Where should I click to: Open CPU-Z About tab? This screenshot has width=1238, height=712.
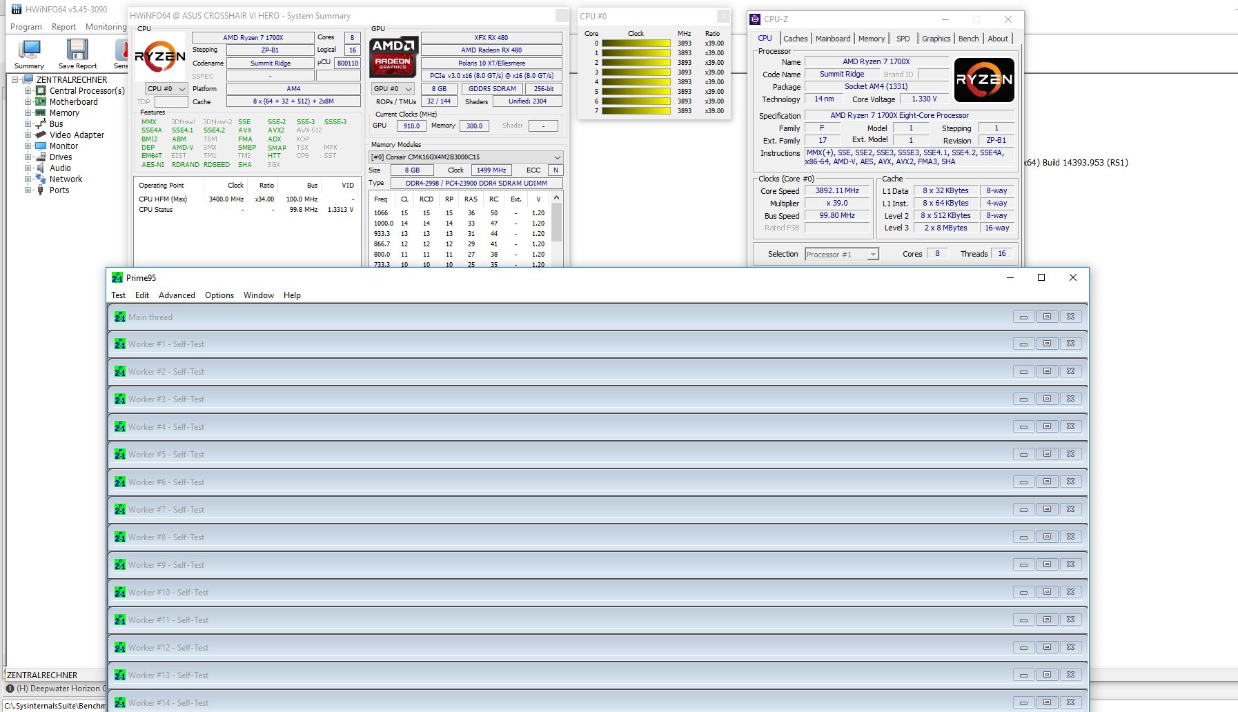tap(997, 39)
